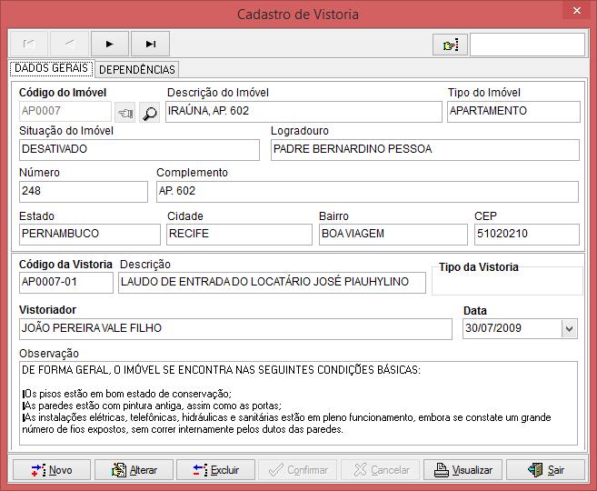Viewport: 597px width, 491px height.
Task: Jump to the last record arrow
Action: click(x=151, y=44)
